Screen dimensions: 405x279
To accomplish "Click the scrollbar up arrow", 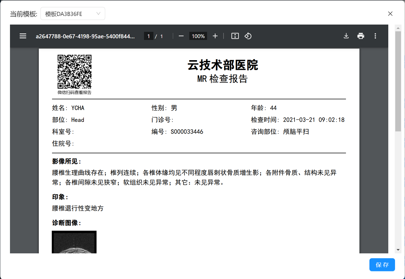I will (x=398, y=28).
